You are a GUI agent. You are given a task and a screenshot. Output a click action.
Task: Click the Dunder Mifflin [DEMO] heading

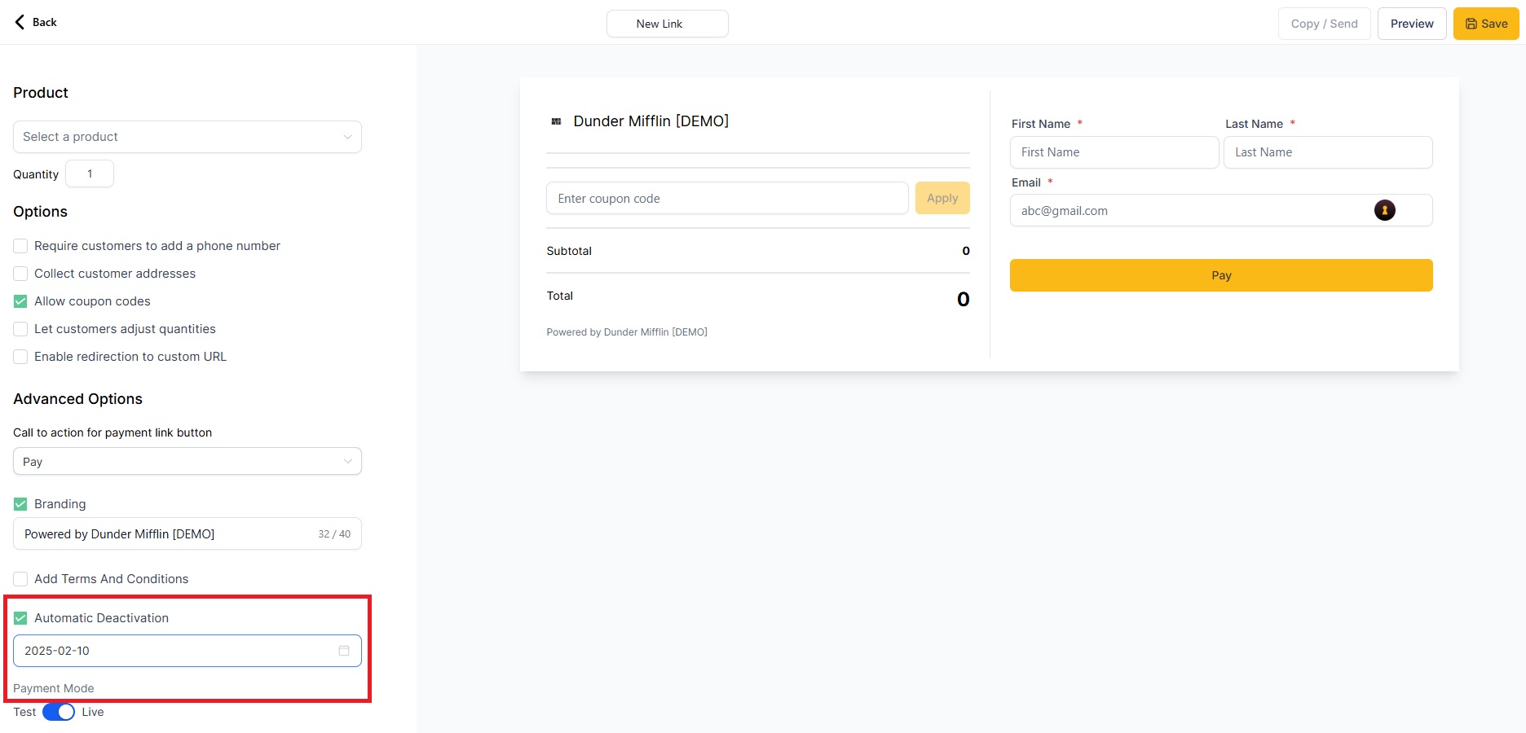click(x=651, y=121)
